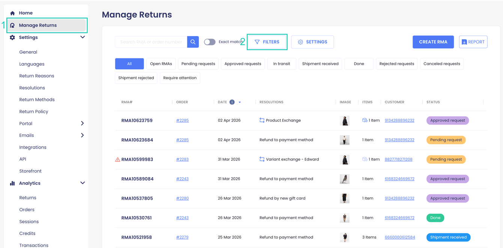Viewport: 503px width, 248px height.
Task: Click the warning triangle beside RMA10599983
Action: 117,160
